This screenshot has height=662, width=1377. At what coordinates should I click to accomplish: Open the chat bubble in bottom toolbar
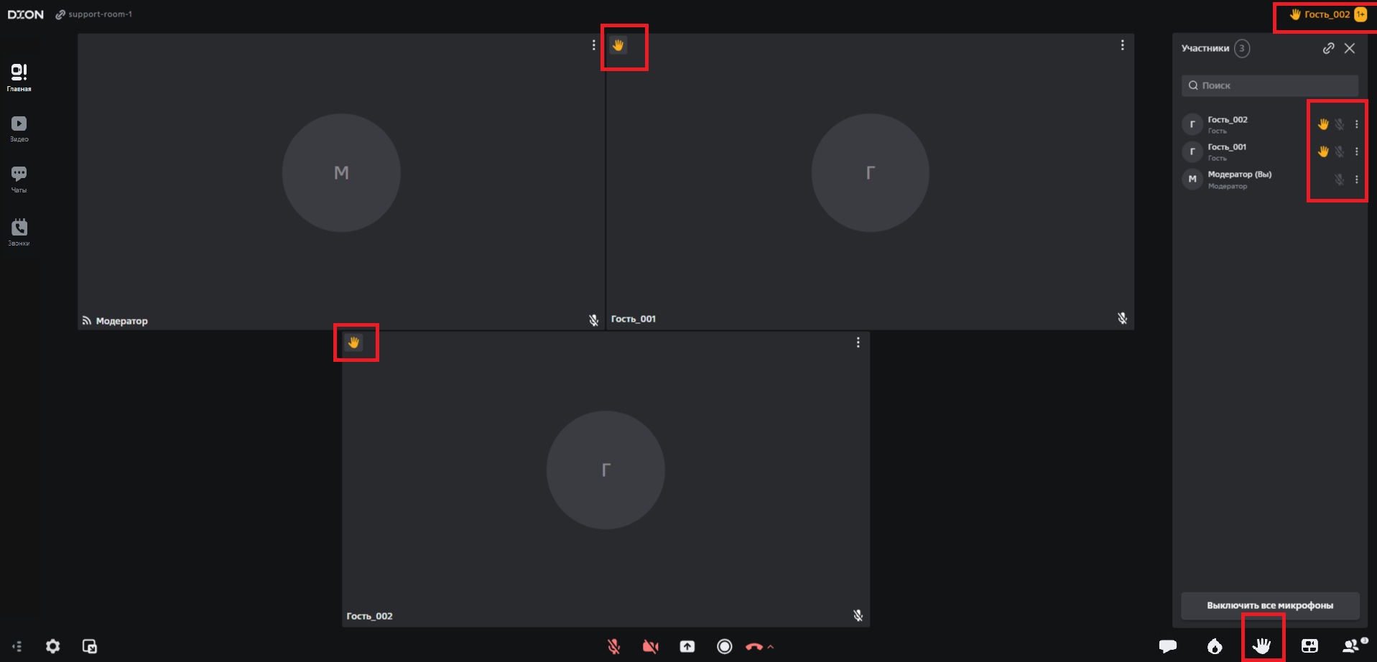1167,646
